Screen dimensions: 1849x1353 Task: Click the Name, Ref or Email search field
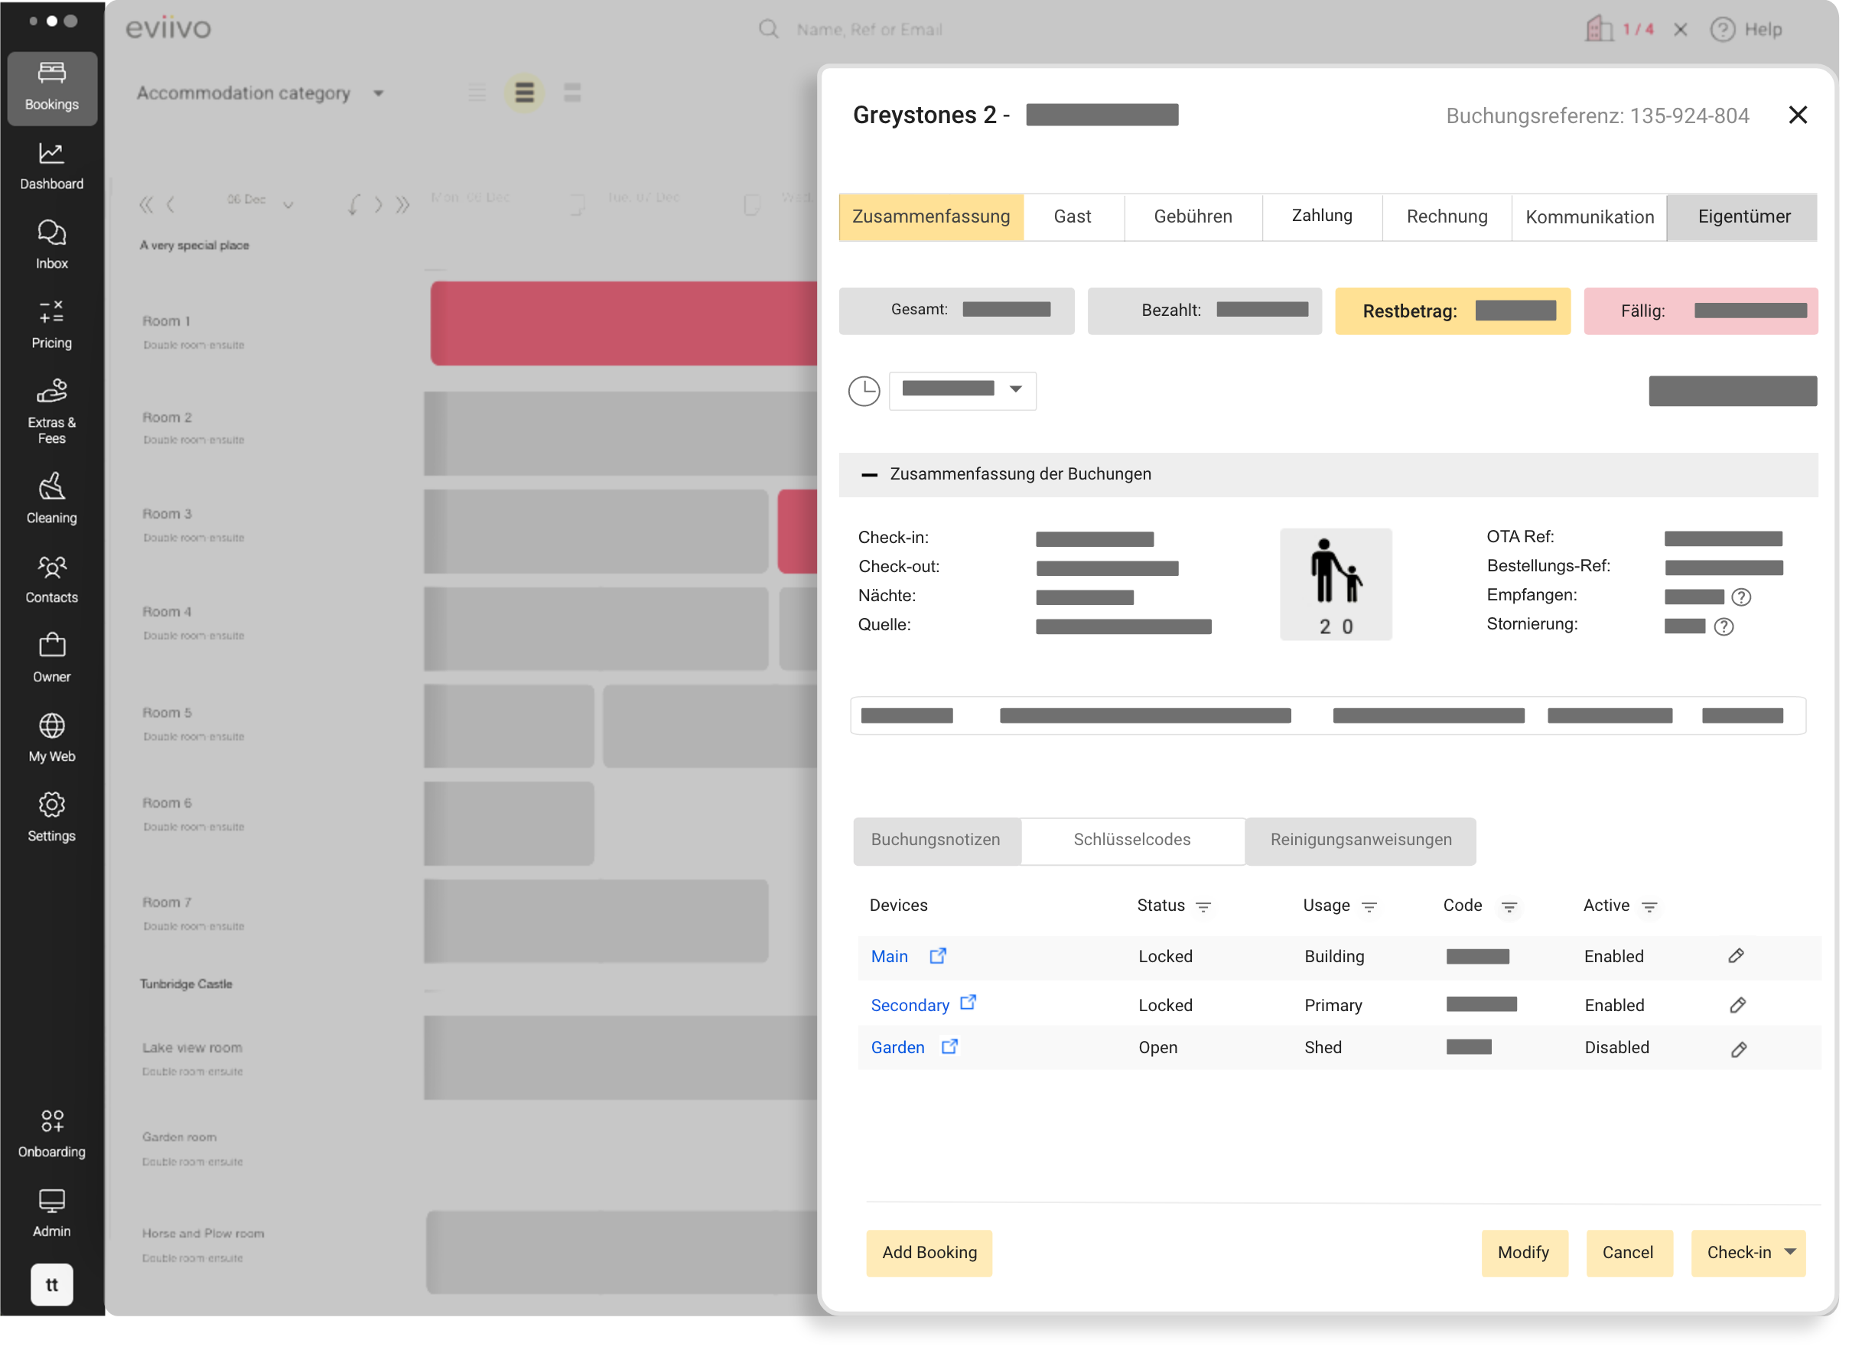[x=868, y=30]
